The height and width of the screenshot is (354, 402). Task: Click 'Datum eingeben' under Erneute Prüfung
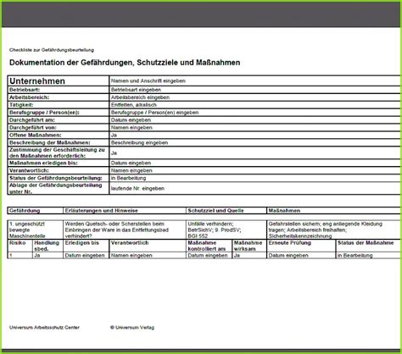click(x=288, y=256)
